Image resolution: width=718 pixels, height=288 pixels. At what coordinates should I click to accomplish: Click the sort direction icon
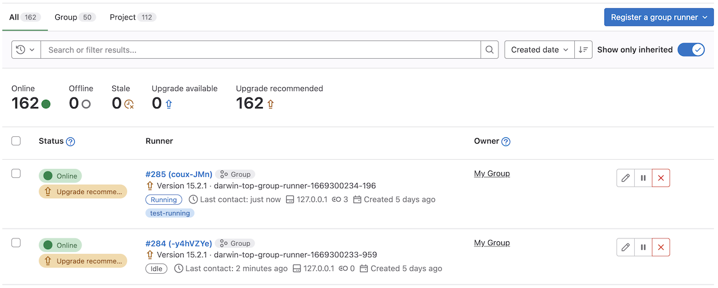pos(583,50)
